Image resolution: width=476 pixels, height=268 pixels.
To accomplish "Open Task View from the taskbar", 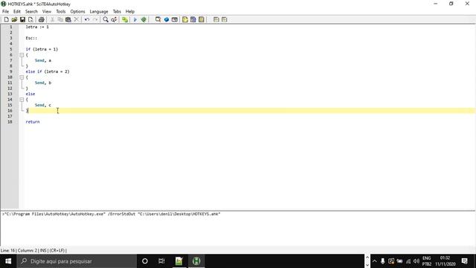I will (161, 261).
